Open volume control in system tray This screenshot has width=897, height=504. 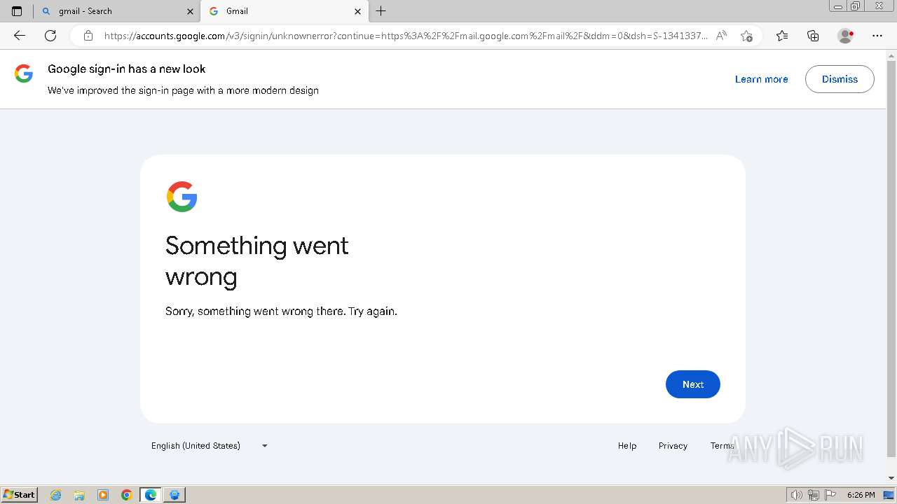click(796, 495)
